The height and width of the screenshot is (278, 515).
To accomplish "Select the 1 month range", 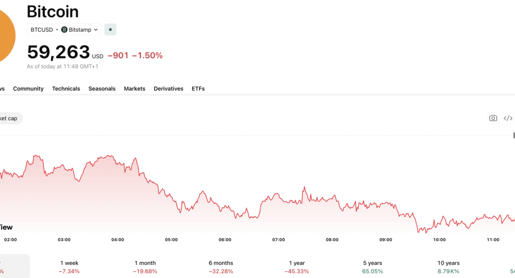I will 145,267.
